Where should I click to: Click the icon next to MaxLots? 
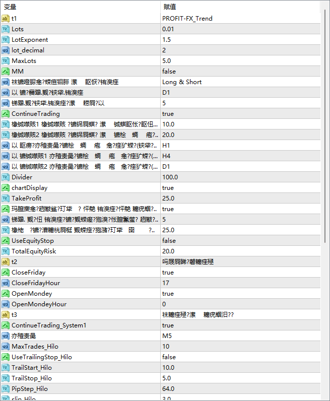(6, 60)
